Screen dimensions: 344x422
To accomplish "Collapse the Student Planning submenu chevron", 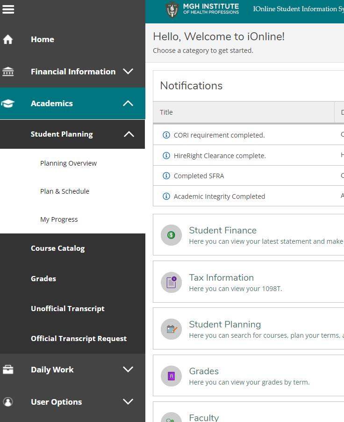I will tap(129, 134).
